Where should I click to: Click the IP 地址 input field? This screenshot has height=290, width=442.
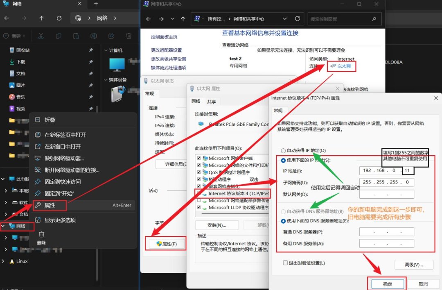coord(386,171)
